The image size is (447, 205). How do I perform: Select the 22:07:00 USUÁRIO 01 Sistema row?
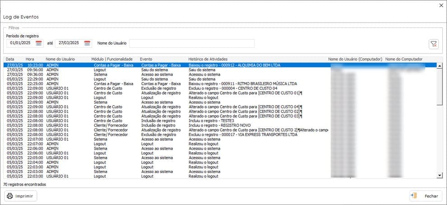click(220, 139)
